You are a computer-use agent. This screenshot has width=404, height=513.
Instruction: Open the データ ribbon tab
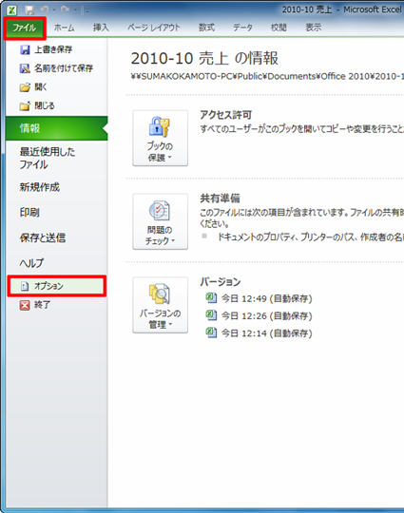pos(242,28)
